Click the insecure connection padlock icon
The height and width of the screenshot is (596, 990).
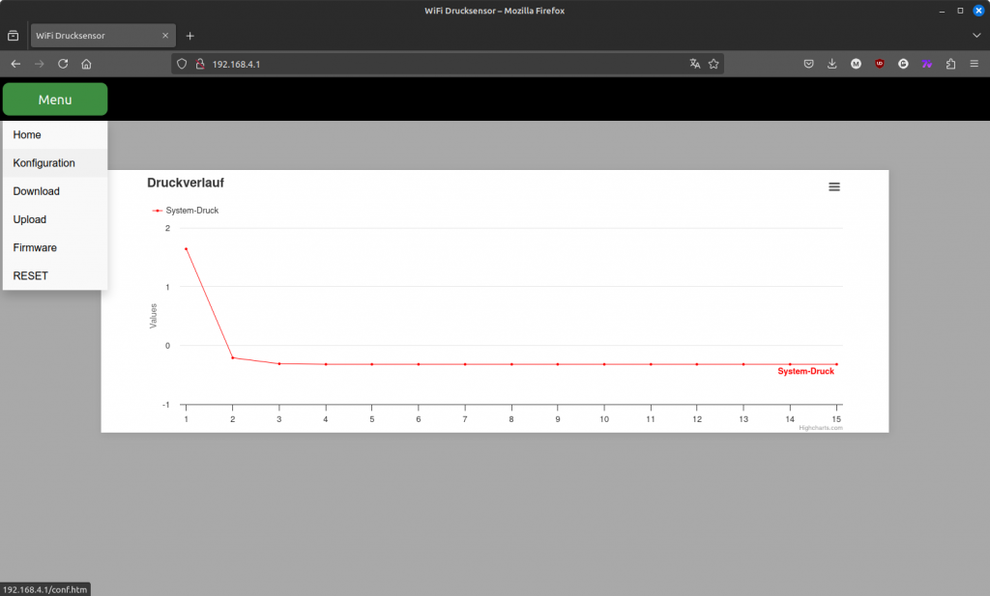click(x=200, y=64)
